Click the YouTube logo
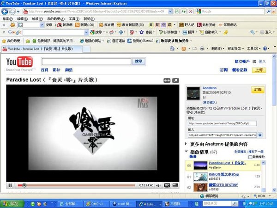Viewport: 277px width, 208px height. [19, 62]
